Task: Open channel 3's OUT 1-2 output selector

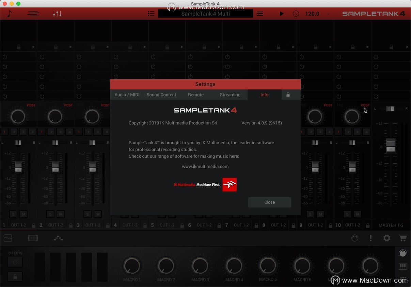Action: coord(93,225)
